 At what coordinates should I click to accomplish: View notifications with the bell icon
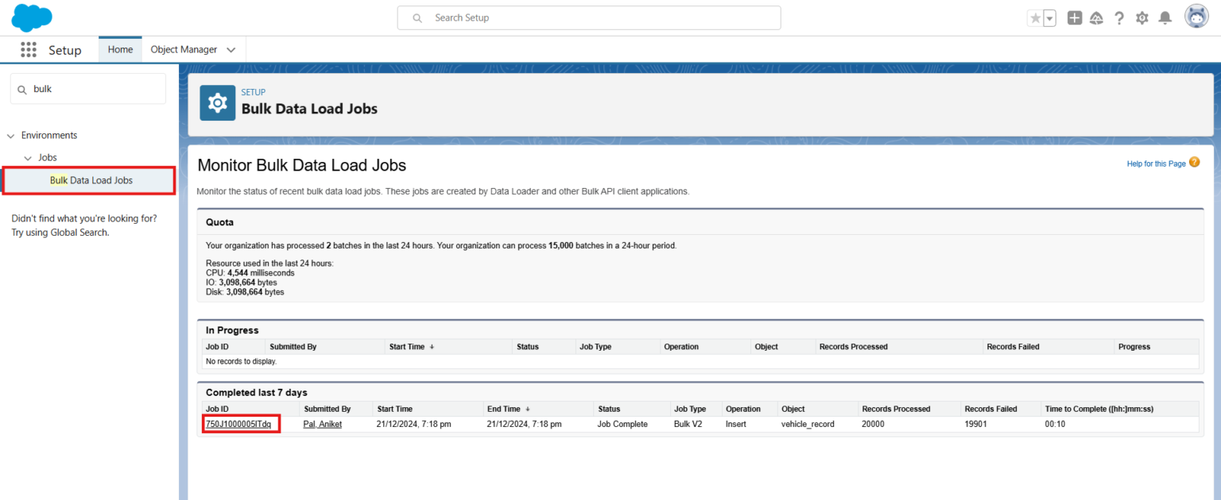pos(1164,17)
